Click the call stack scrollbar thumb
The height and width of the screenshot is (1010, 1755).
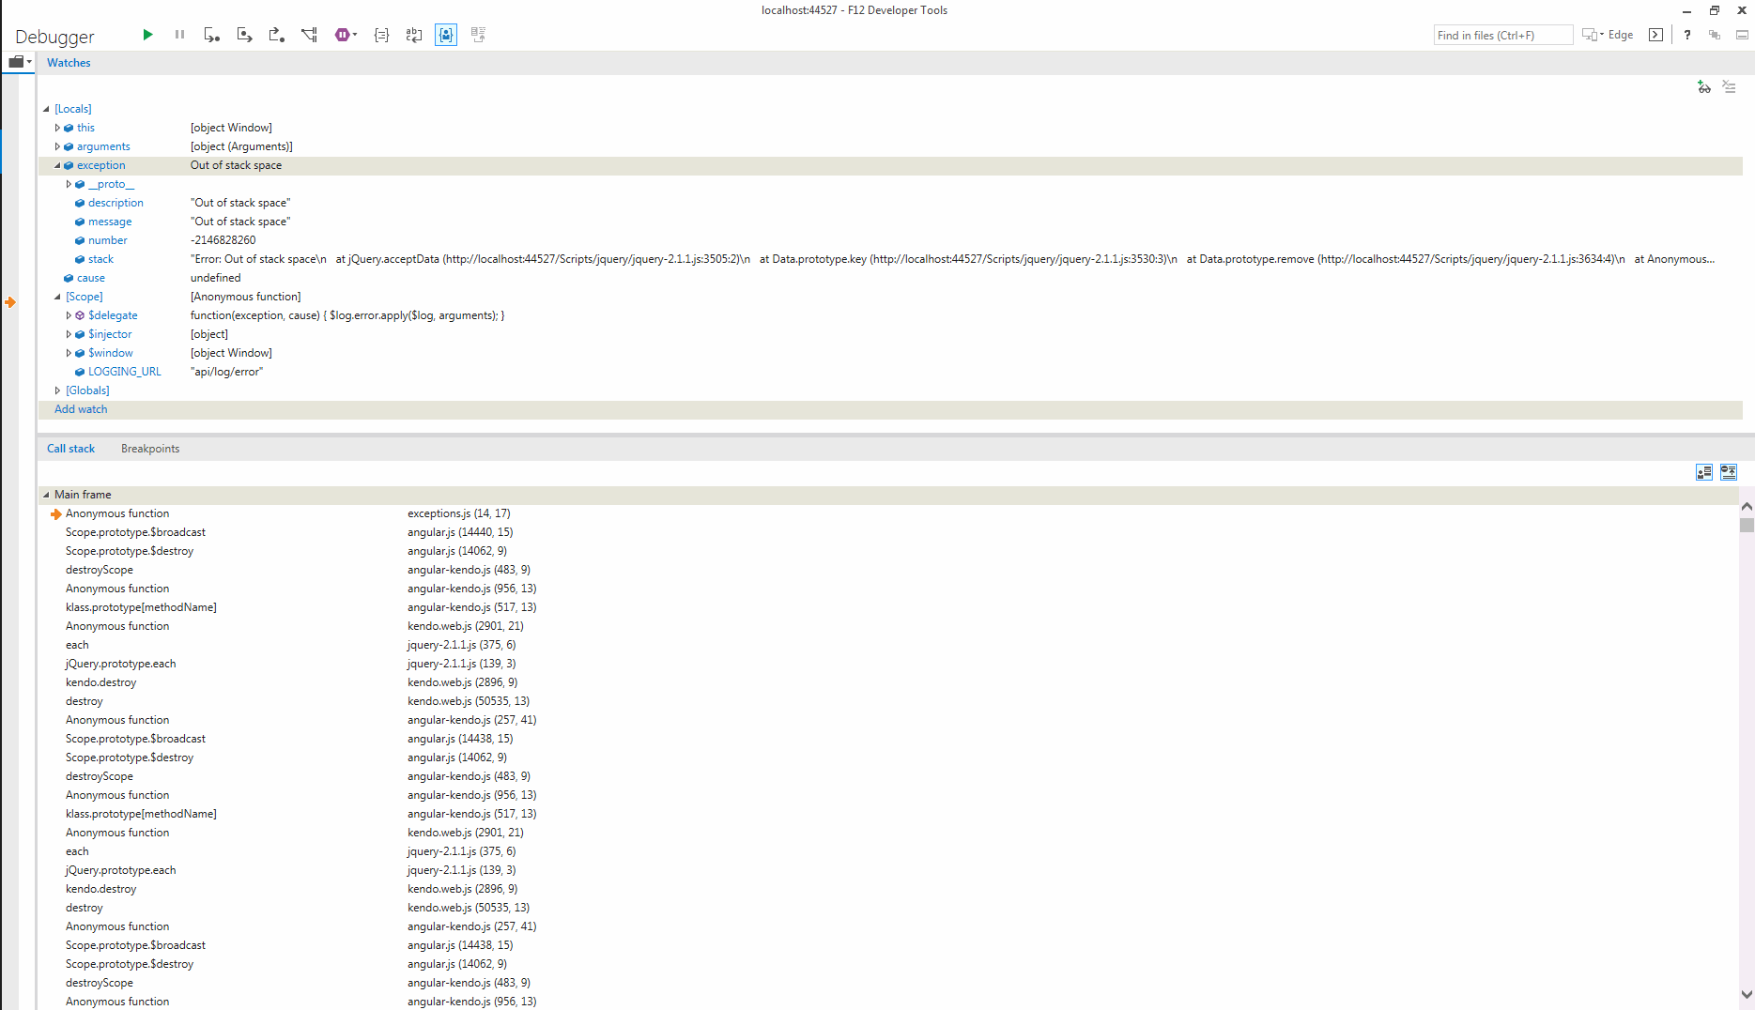pos(1747,526)
